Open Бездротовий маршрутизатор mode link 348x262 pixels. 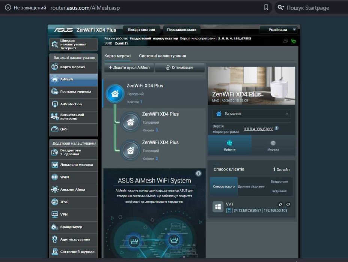coord(154,38)
